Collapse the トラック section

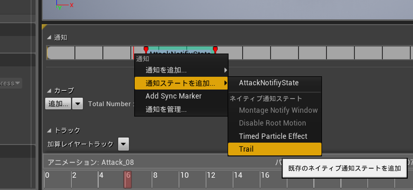49,130
